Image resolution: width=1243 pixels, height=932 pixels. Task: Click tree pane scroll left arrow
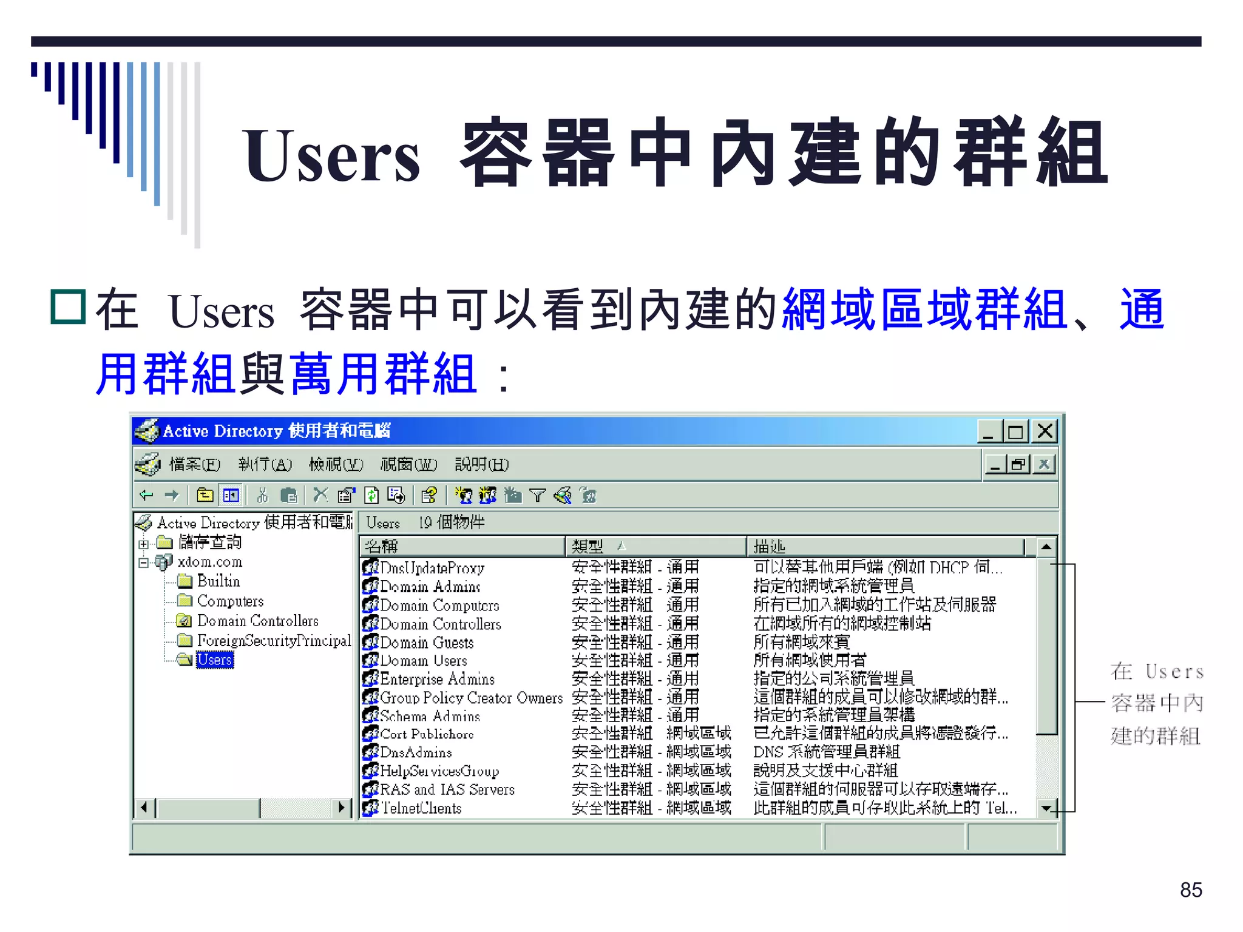click(x=144, y=808)
